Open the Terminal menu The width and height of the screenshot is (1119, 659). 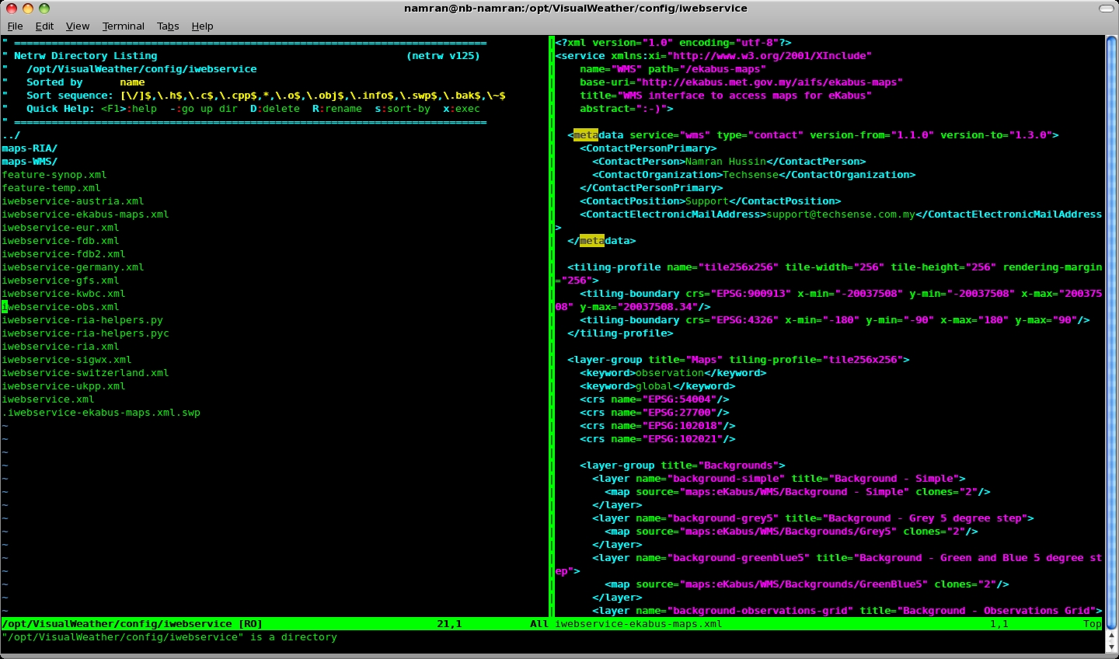coord(123,26)
